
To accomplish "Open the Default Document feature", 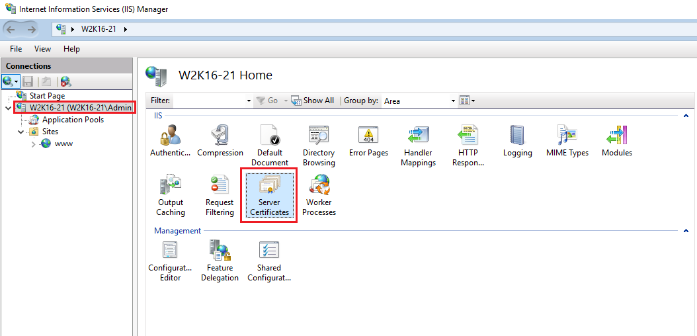I will coord(269,146).
